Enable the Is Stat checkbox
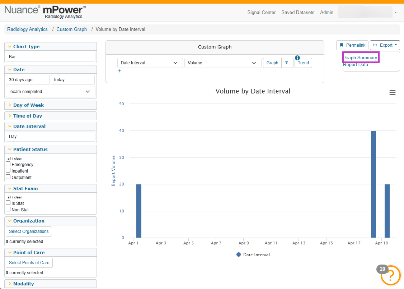404x289 pixels. 8,203
